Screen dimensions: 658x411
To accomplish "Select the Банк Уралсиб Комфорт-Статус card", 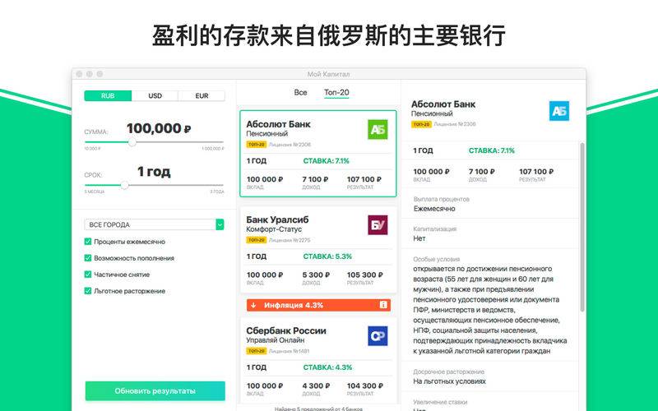I will (318, 250).
